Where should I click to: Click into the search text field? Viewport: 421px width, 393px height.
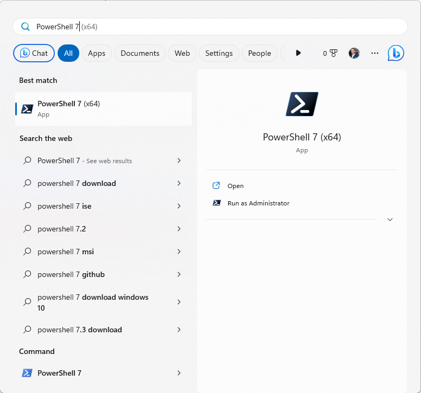210,27
